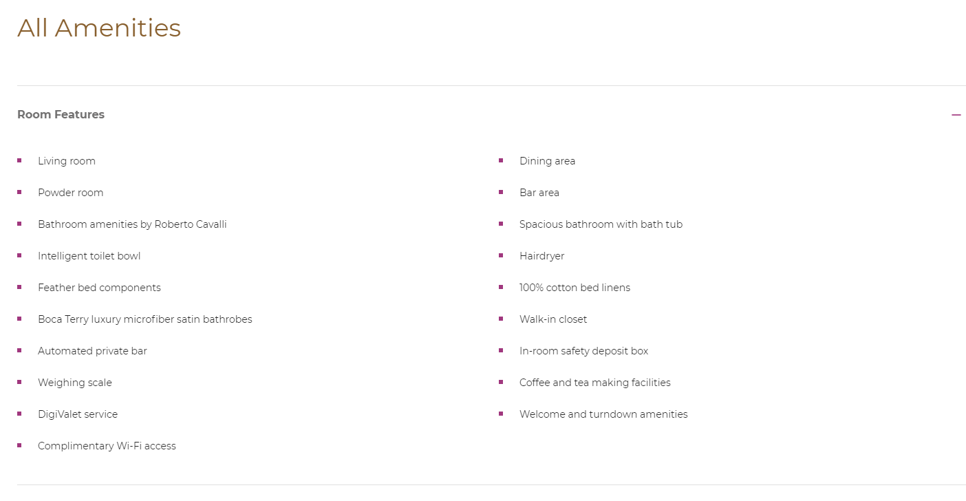This screenshot has height=501, width=966.
Task: Select the Powder room list item
Action: pos(70,193)
